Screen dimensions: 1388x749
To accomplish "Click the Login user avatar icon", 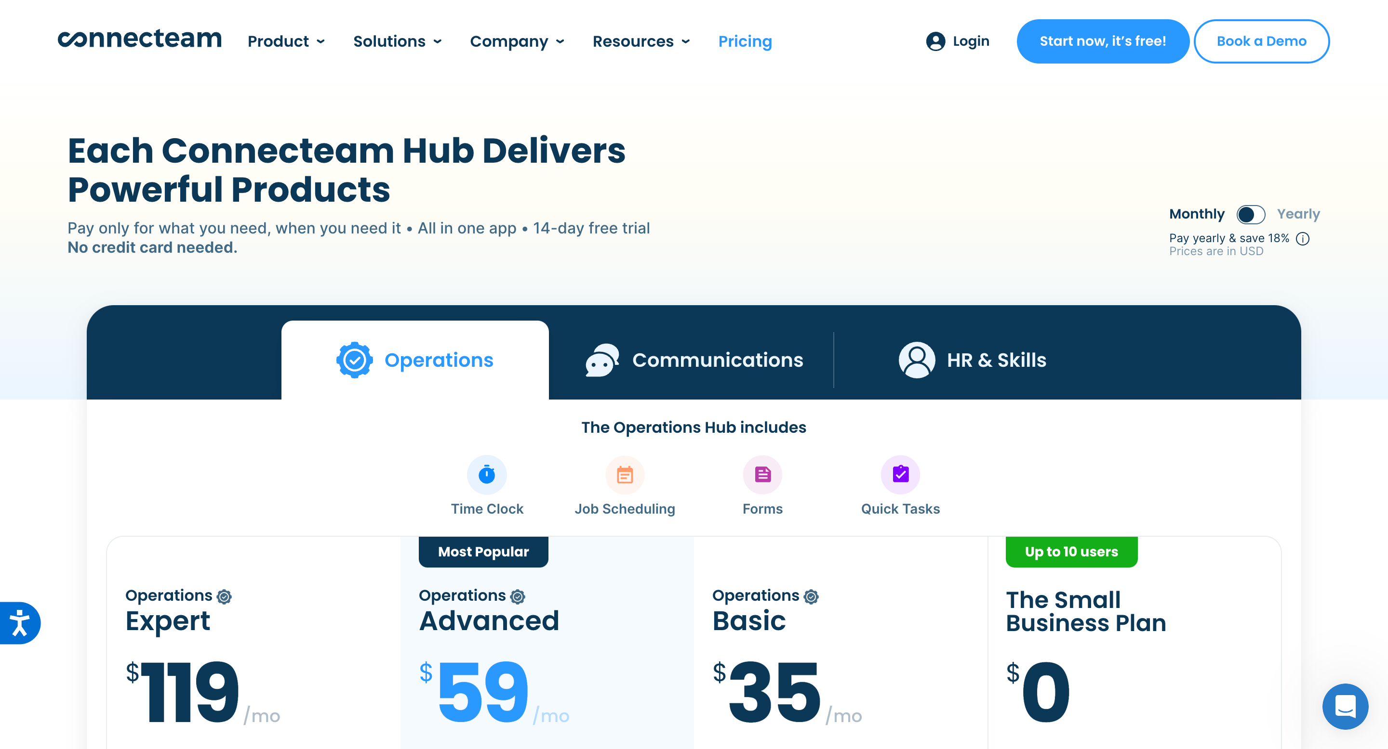I will [935, 41].
